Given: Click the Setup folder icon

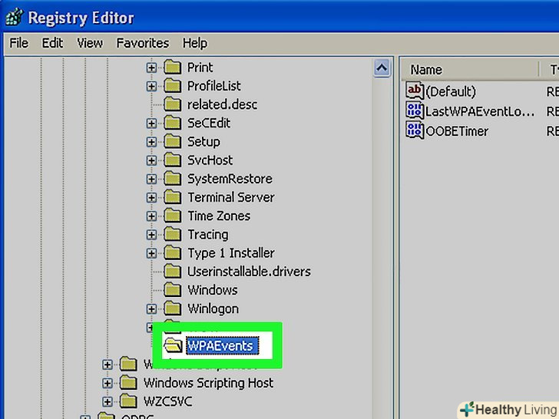Looking at the screenshot, I should tap(173, 140).
